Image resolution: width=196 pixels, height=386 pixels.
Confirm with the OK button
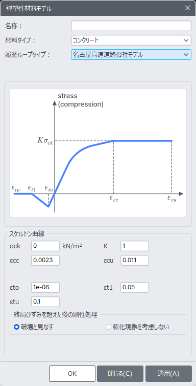click(72, 373)
